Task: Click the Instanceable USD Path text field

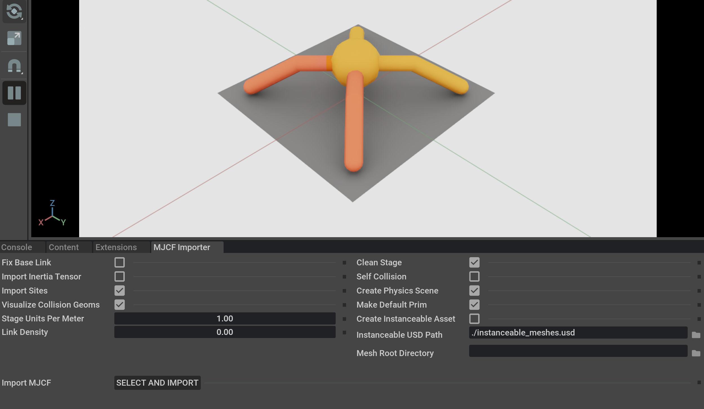Action: 578,333
